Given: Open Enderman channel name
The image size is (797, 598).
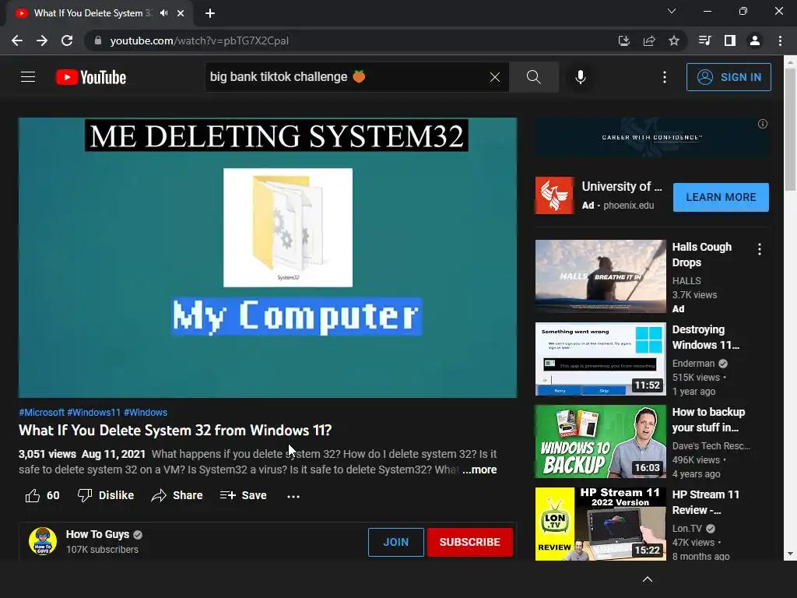Looking at the screenshot, I should (x=693, y=364).
